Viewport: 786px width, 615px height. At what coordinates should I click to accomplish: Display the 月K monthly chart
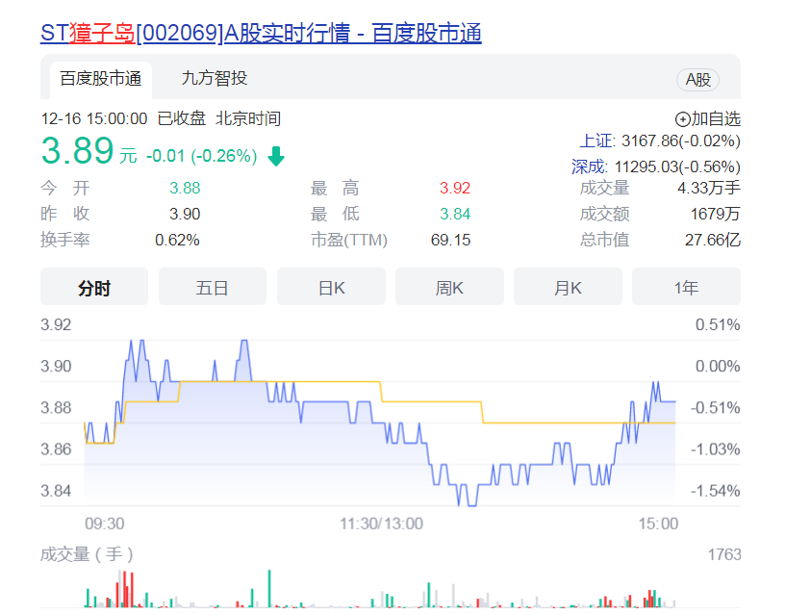(568, 287)
